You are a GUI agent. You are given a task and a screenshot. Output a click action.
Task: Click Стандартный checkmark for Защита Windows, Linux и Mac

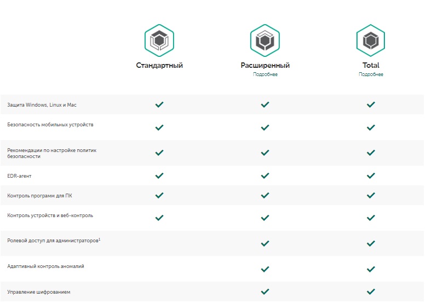click(159, 104)
